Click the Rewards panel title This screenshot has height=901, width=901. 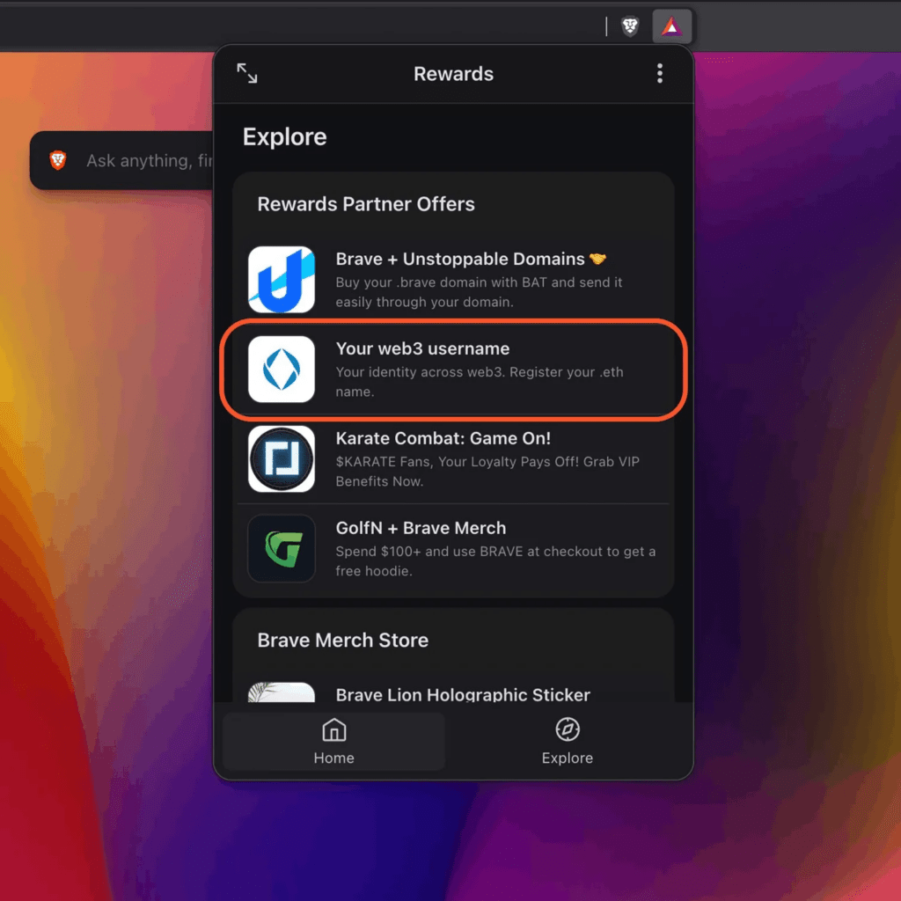453,74
